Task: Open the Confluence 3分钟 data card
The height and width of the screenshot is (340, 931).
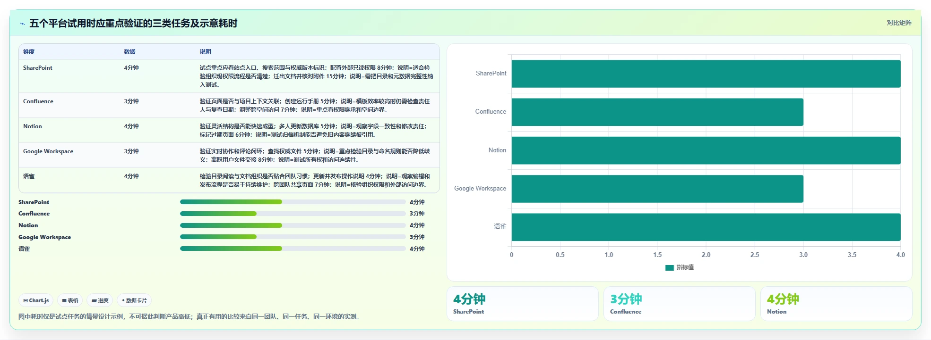Action: [x=680, y=304]
